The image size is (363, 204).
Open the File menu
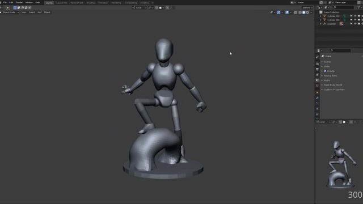(x=5, y=2)
